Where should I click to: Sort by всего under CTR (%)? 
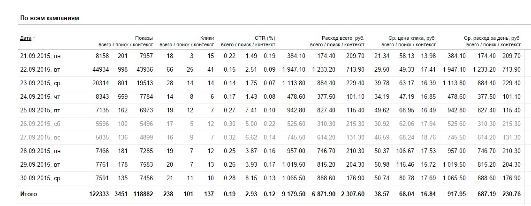tap(227, 45)
